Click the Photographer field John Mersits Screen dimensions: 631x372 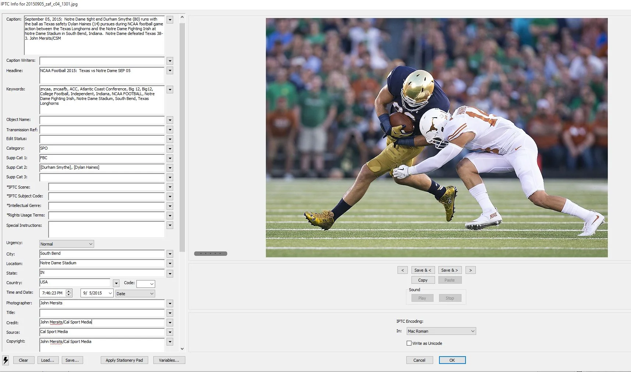102,303
